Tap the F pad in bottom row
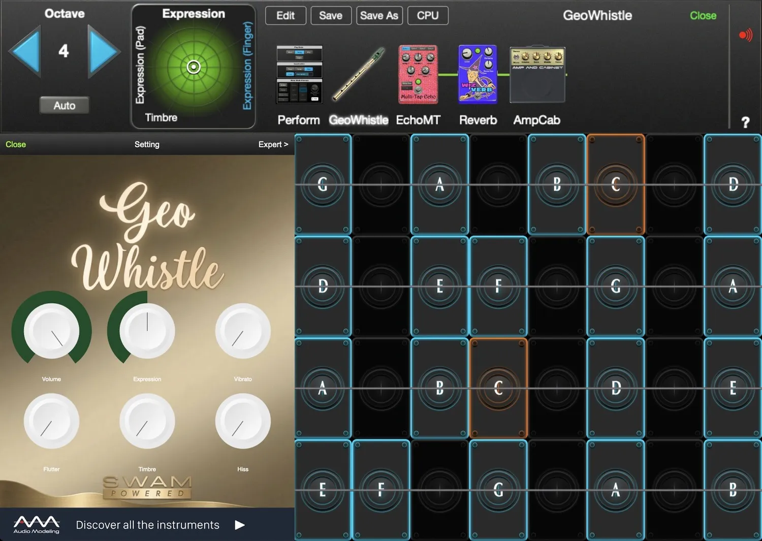Screen dimensions: 762x541 pyautogui.click(x=381, y=490)
